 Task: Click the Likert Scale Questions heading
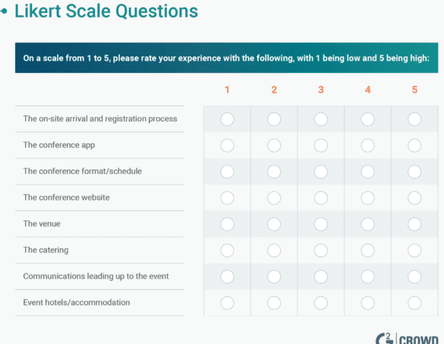[x=106, y=11]
